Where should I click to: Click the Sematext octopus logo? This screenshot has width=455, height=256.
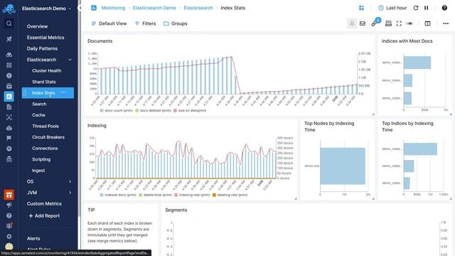pyautogui.click(x=9, y=9)
